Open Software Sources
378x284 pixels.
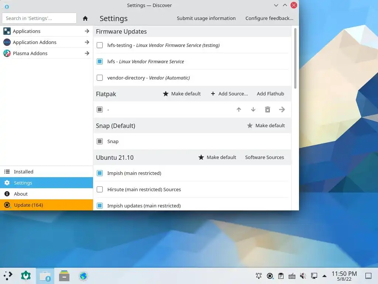click(264, 158)
